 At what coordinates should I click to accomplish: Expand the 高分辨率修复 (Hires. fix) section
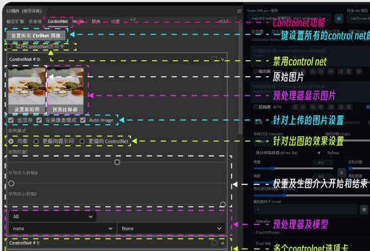click(288, 153)
